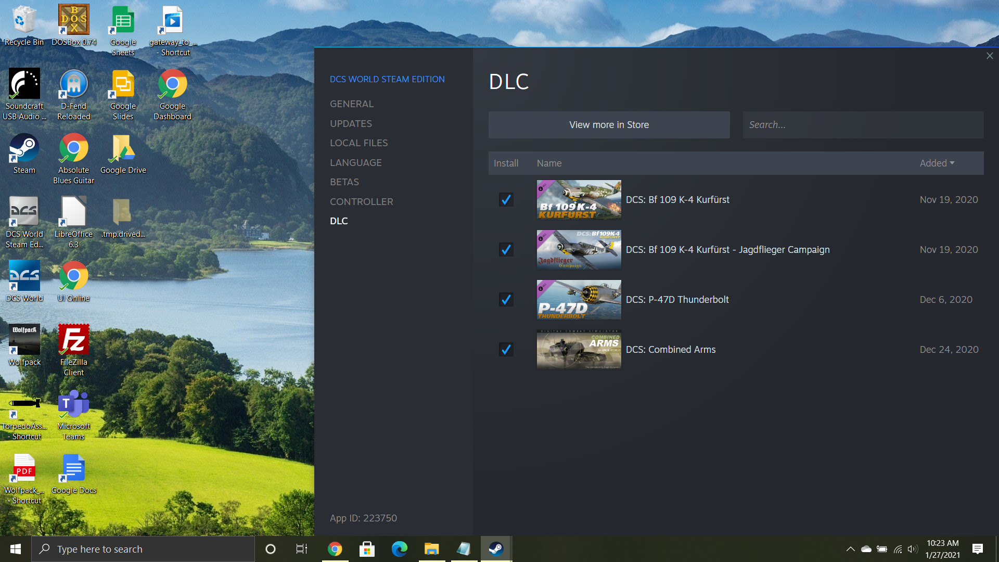Open DCS World desktop shortcut

24,282
